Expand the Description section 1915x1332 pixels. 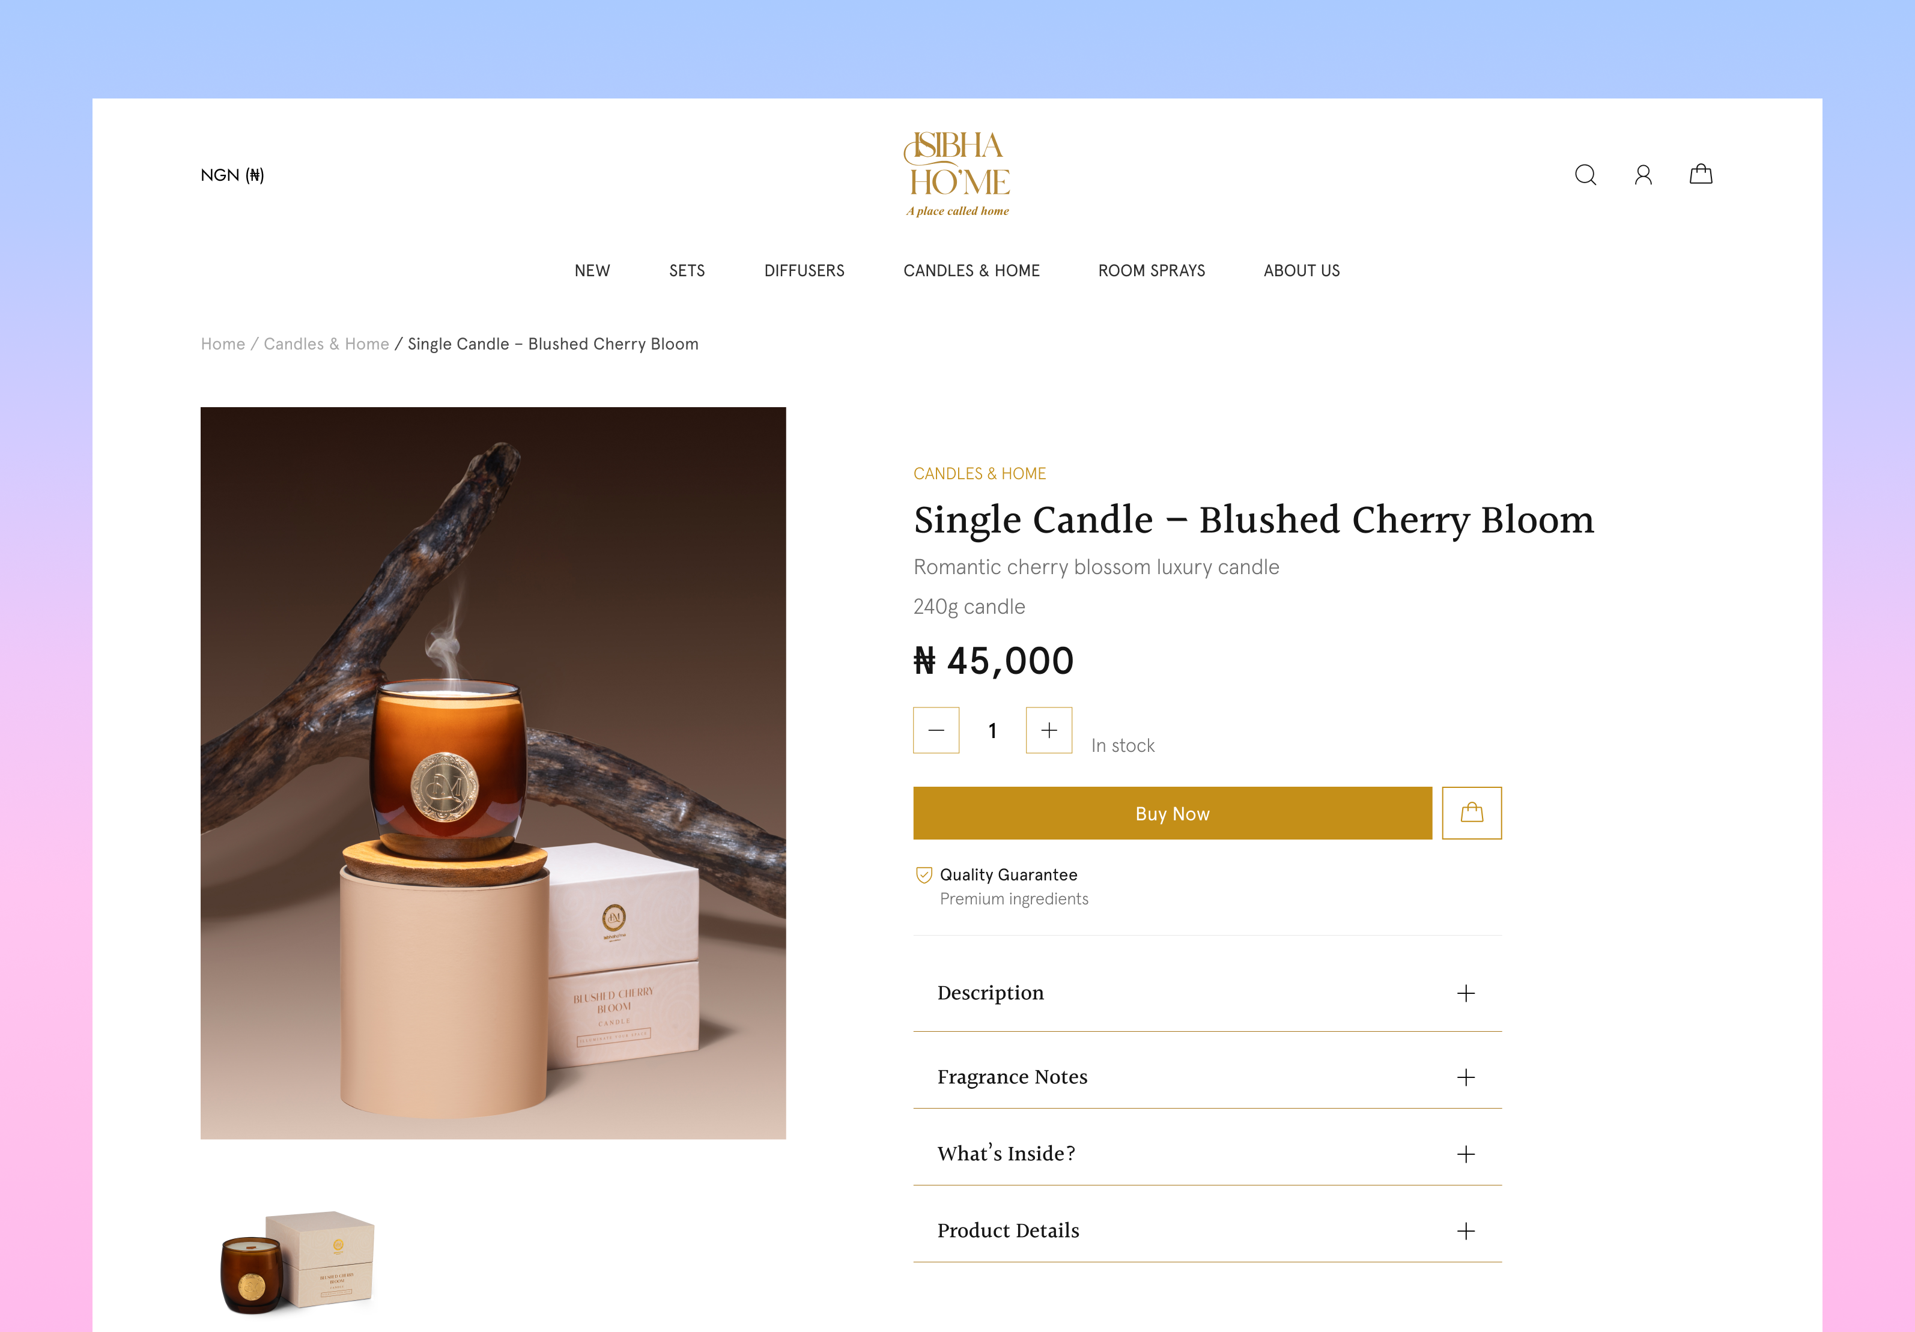click(x=1207, y=993)
